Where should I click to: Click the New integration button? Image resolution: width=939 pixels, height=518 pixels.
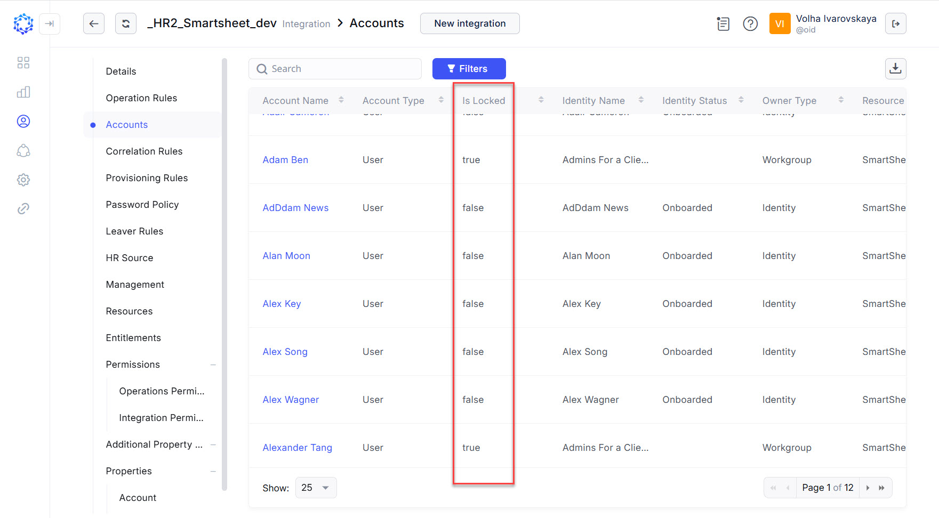(x=470, y=23)
